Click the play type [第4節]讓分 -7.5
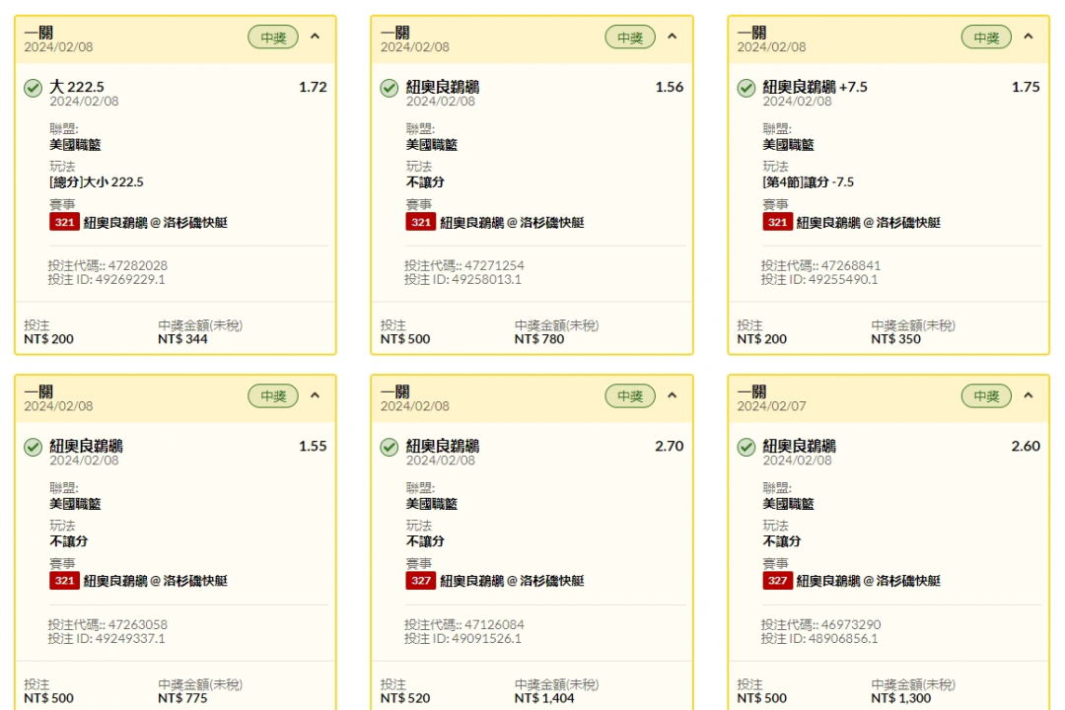The width and height of the screenshot is (1065, 710). coord(809,182)
